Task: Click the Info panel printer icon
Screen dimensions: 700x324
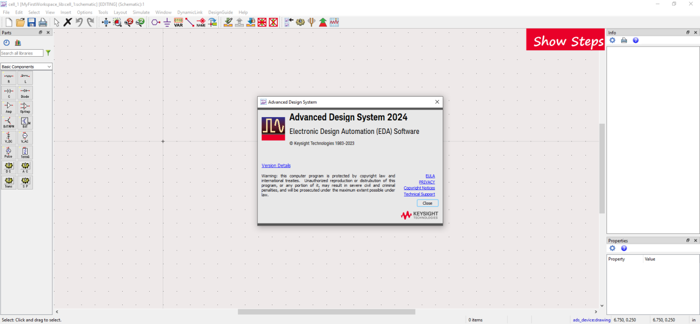Action: click(624, 40)
